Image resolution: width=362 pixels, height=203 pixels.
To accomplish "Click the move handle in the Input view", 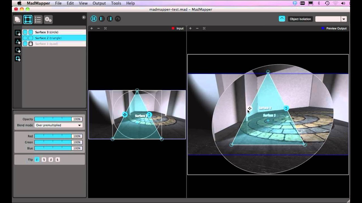I will coord(125,114).
